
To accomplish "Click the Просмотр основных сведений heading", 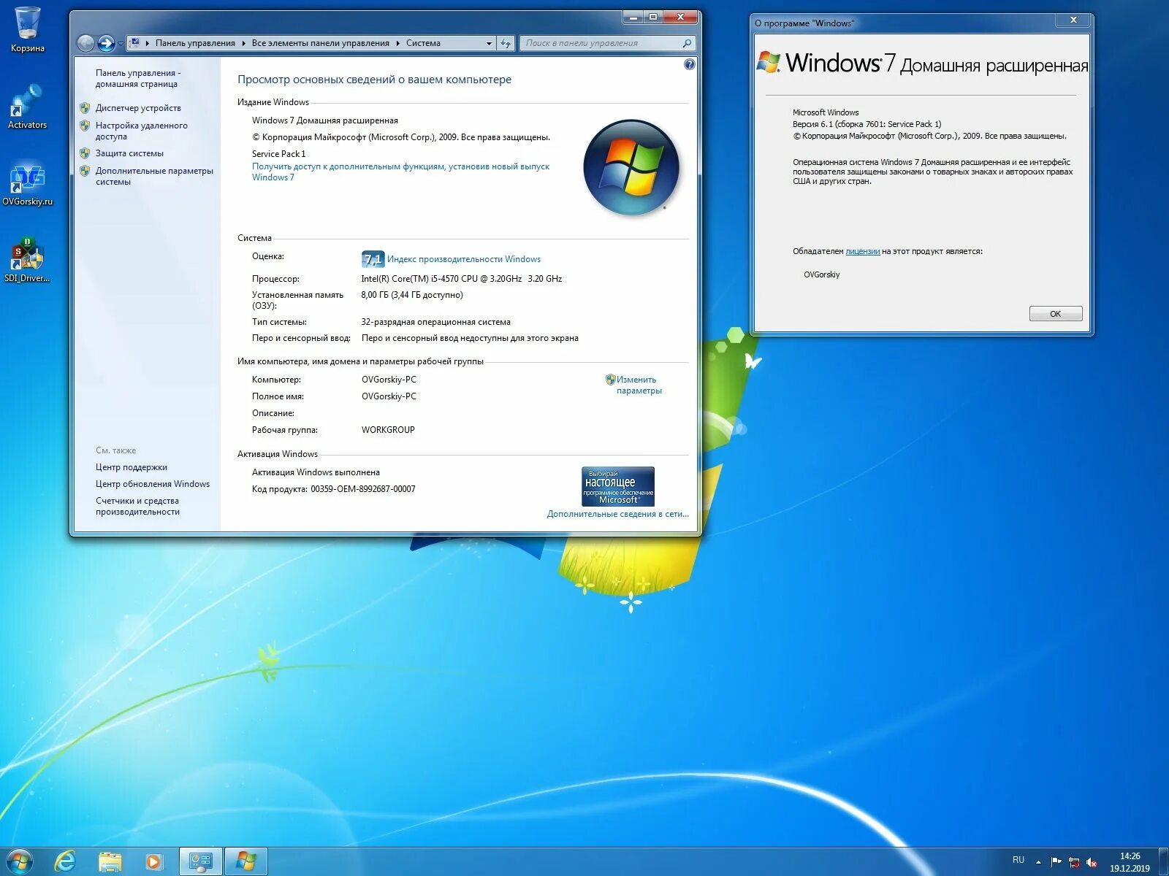I will tap(374, 80).
